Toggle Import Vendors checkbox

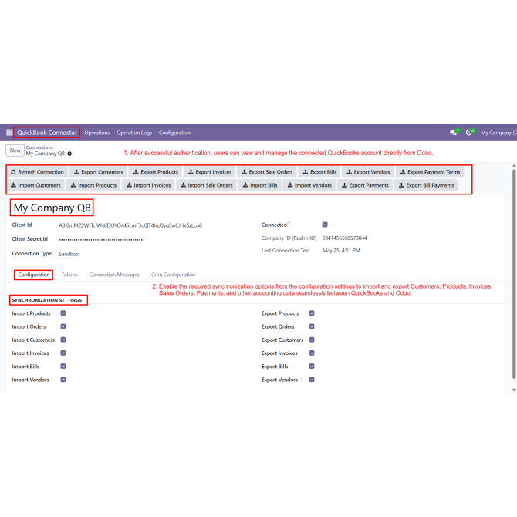pos(63,380)
